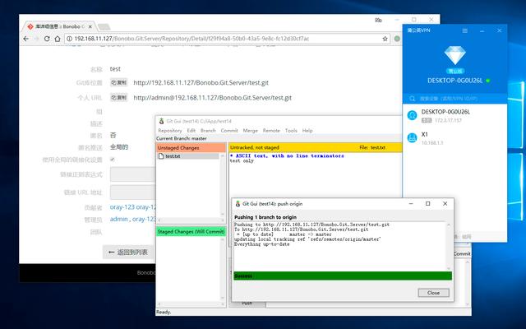Viewport: 526px width, 329px height.
Task: Open Remote menu in Git Gui
Action: pos(271,130)
